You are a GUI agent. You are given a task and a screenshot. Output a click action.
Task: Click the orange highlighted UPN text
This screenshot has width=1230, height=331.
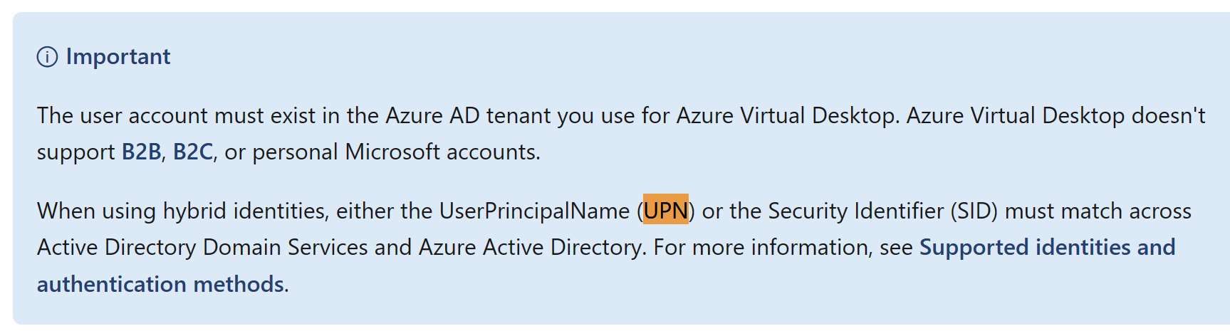coord(666,211)
